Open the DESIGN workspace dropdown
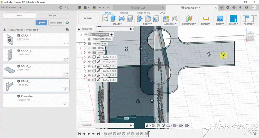The width and height of the screenshot is (259, 138). point(89,18)
